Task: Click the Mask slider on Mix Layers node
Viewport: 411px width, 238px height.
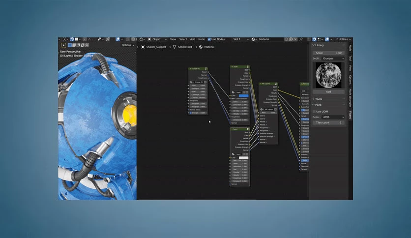Action: [x=268, y=113]
